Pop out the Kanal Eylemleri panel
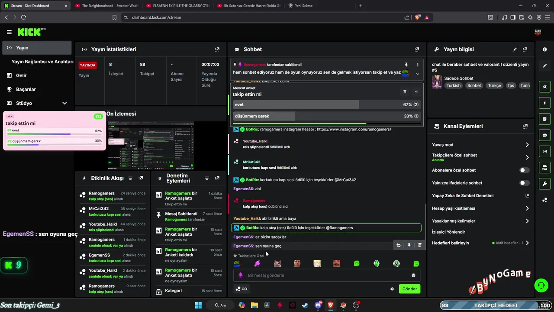The width and height of the screenshot is (554, 312). tap(525, 126)
